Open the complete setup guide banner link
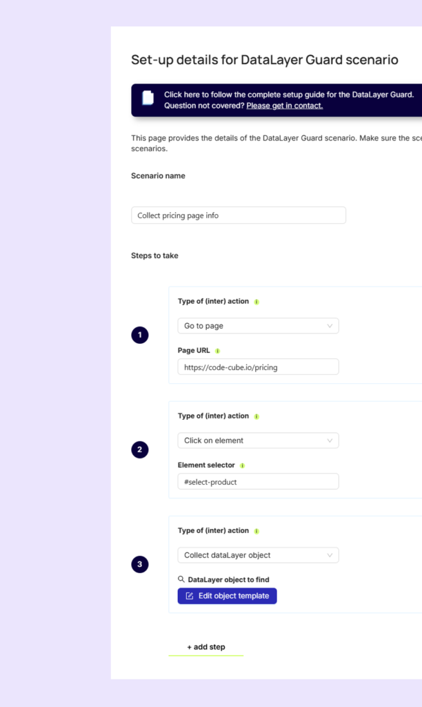The width and height of the screenshot is (422, 707). click(x=288, y=95)
